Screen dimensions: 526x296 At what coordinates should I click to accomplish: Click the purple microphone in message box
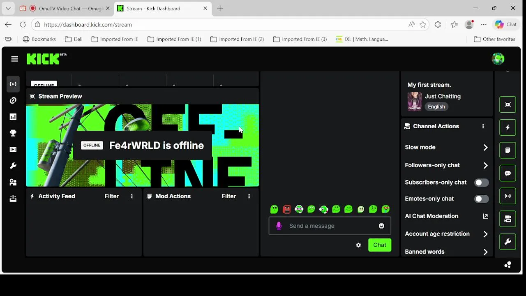(x=279, y=226)
